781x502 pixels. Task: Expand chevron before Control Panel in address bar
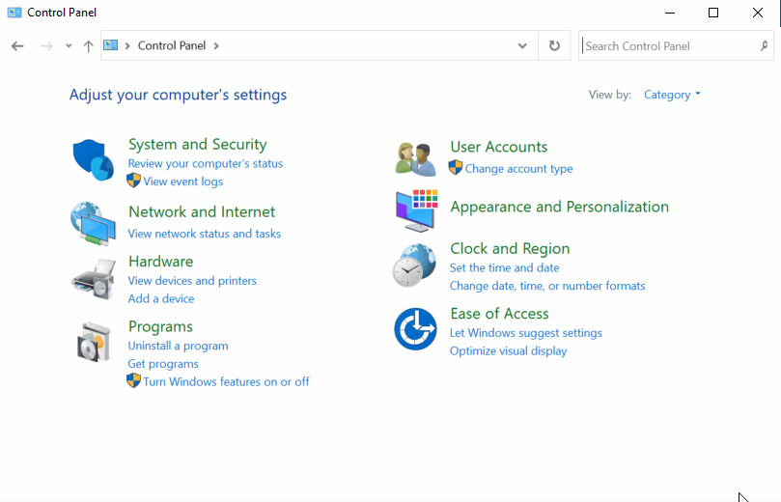click(x=127, y=45)
